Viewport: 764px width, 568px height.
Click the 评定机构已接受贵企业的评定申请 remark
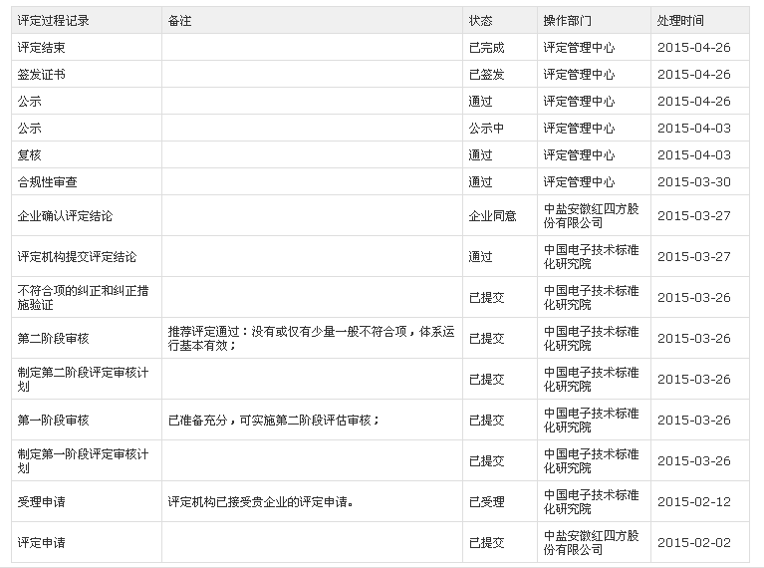pyautogui.click(x=261, y=502)
